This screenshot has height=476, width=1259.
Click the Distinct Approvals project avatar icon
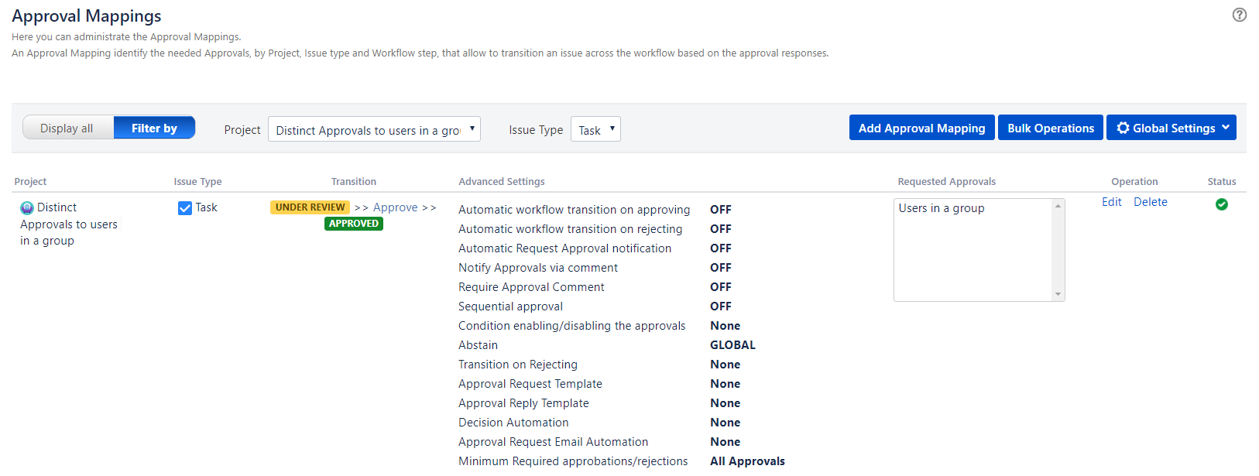tap(27, 207)
